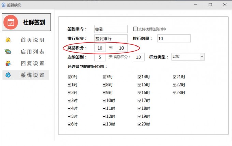This screenshot has width=232, height=146.
Task: Uncheck the 6时 checkbox
Action: [69, 124]
